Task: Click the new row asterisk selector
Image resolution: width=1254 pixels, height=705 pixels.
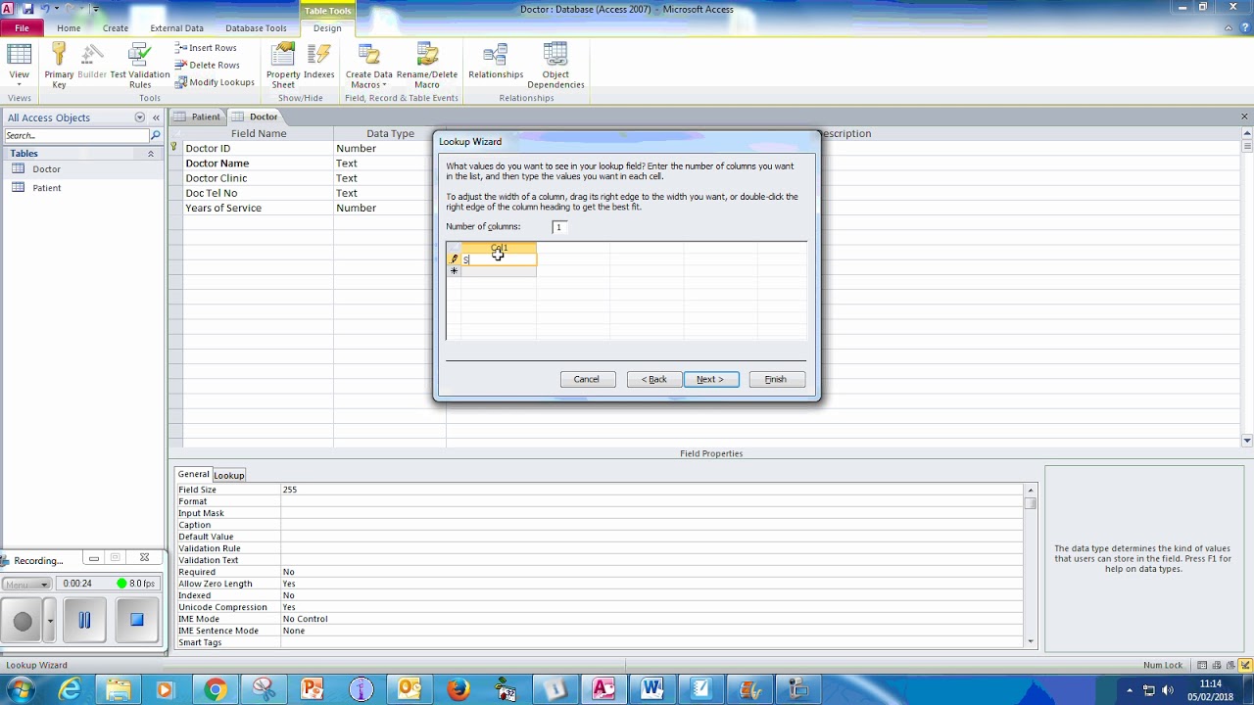Action: (x=454, y=271)
